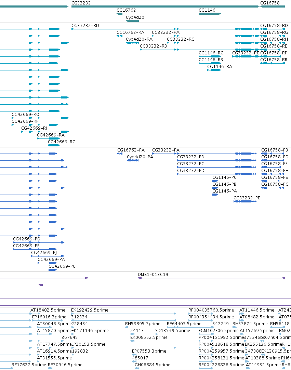
Task: Choose protein CG16758-PE
Action: tap(275, 177)
